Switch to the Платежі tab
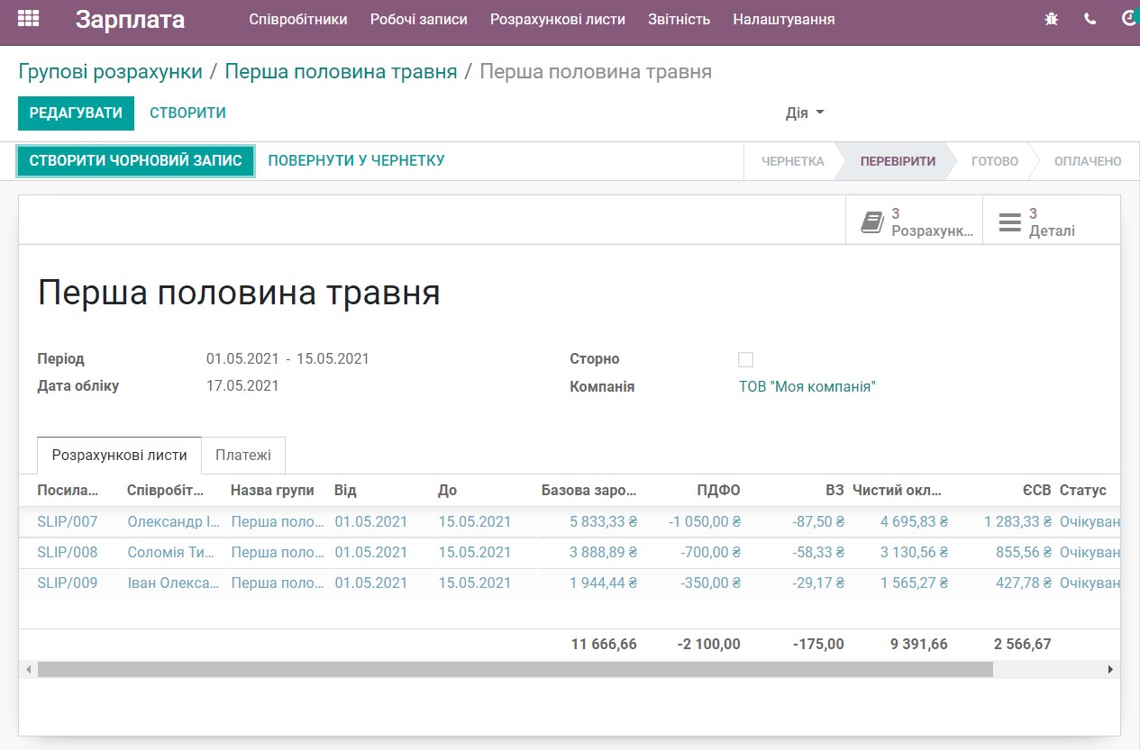This screenshot has width=1140, height=750. pos(243,455)
